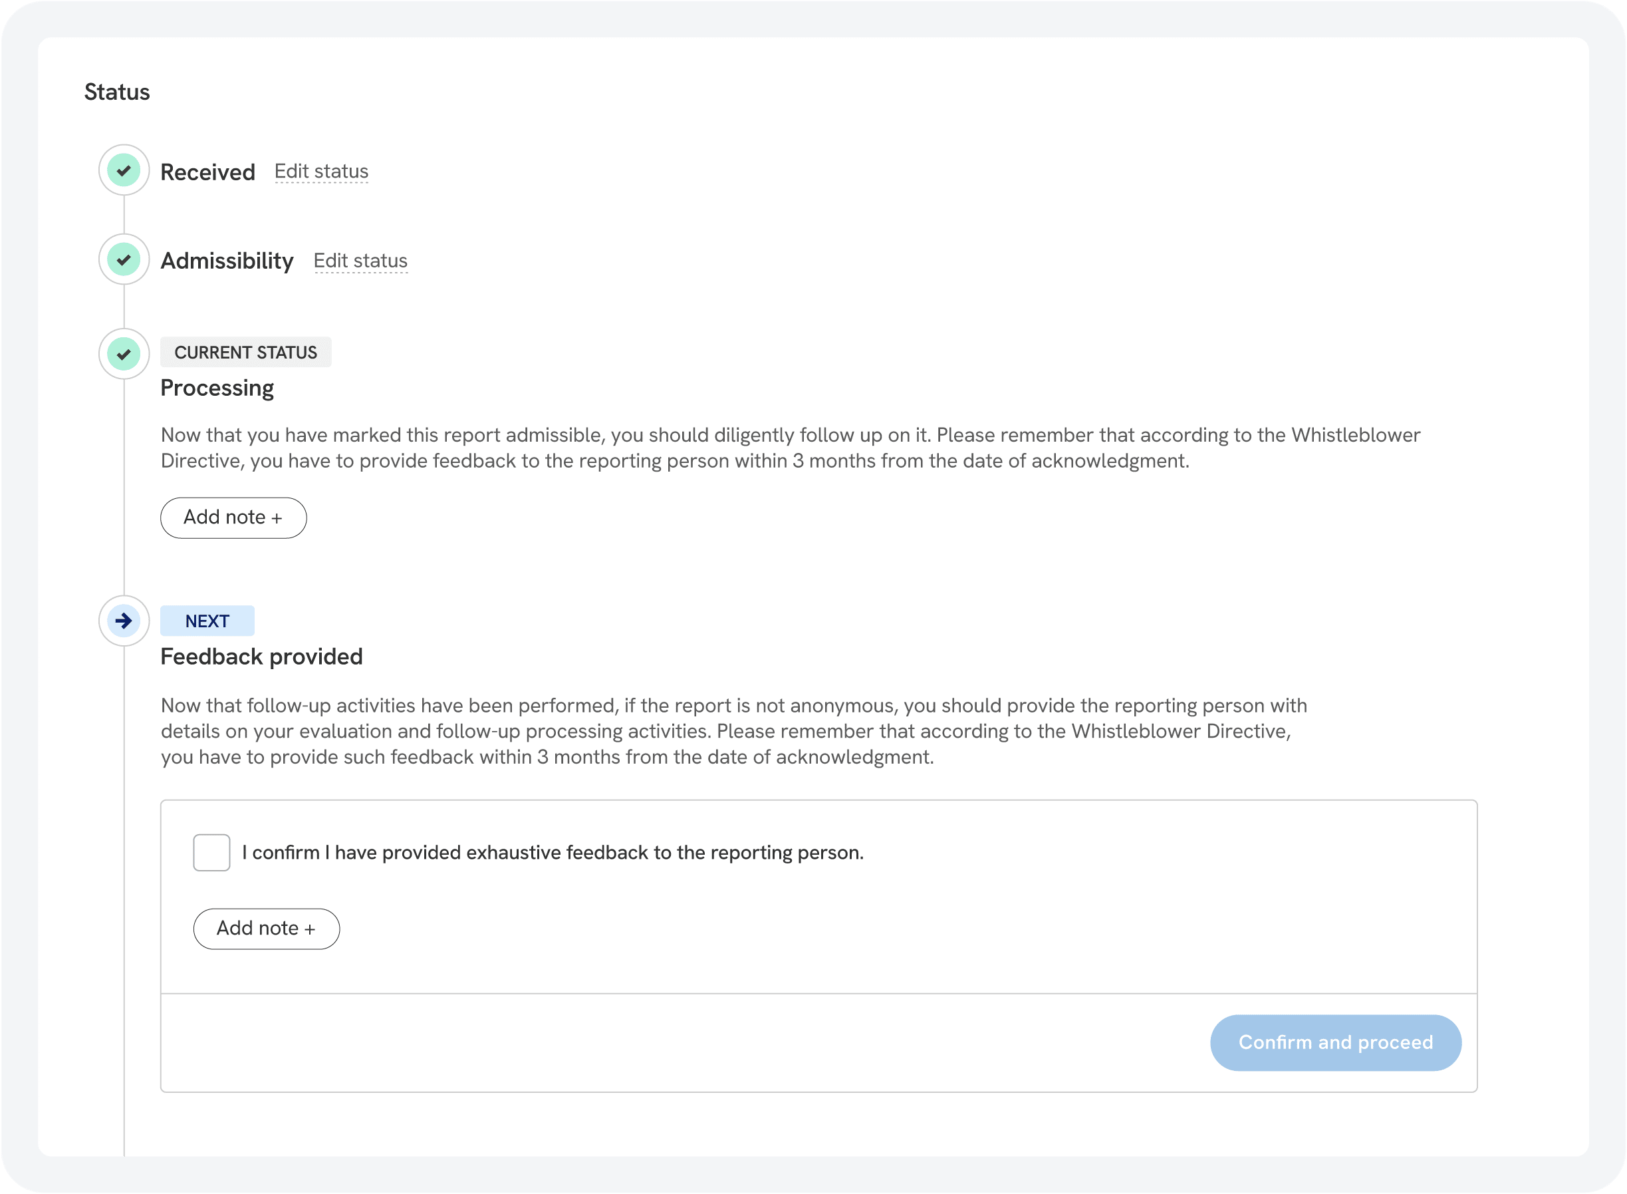Click the Feedback provided description paragraph

734,732
